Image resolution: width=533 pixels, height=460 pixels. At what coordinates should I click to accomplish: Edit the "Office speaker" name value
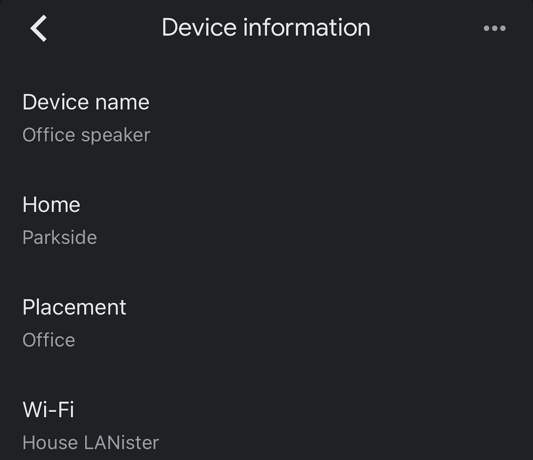pyautogui.click(x=86, y=135)
